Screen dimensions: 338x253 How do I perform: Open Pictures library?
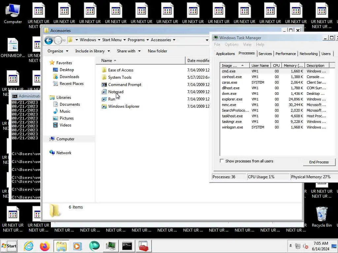coord(63,118)
